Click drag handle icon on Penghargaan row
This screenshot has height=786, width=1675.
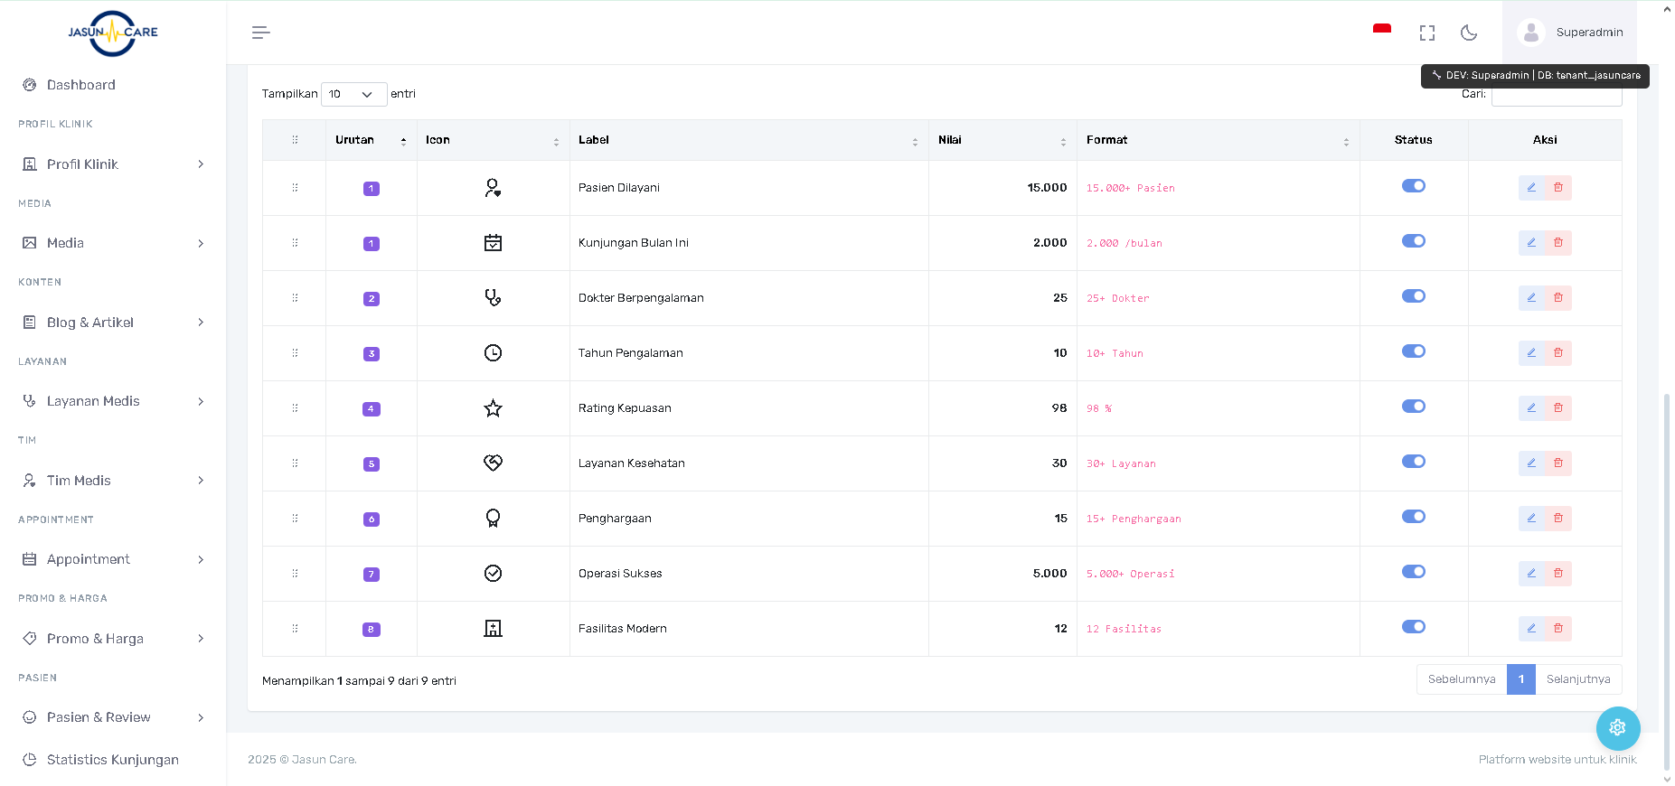tap(295, 519)
